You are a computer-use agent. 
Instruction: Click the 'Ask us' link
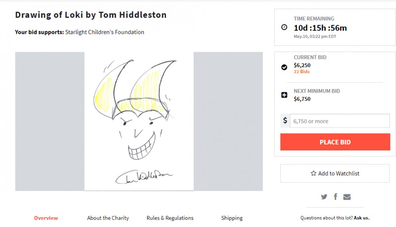(362, 218)
